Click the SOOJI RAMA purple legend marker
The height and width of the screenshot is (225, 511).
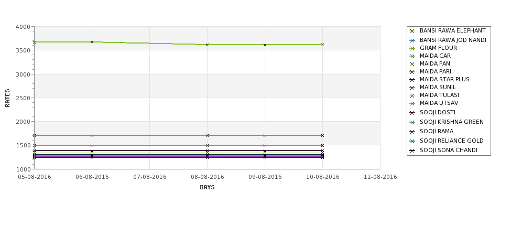412,132
